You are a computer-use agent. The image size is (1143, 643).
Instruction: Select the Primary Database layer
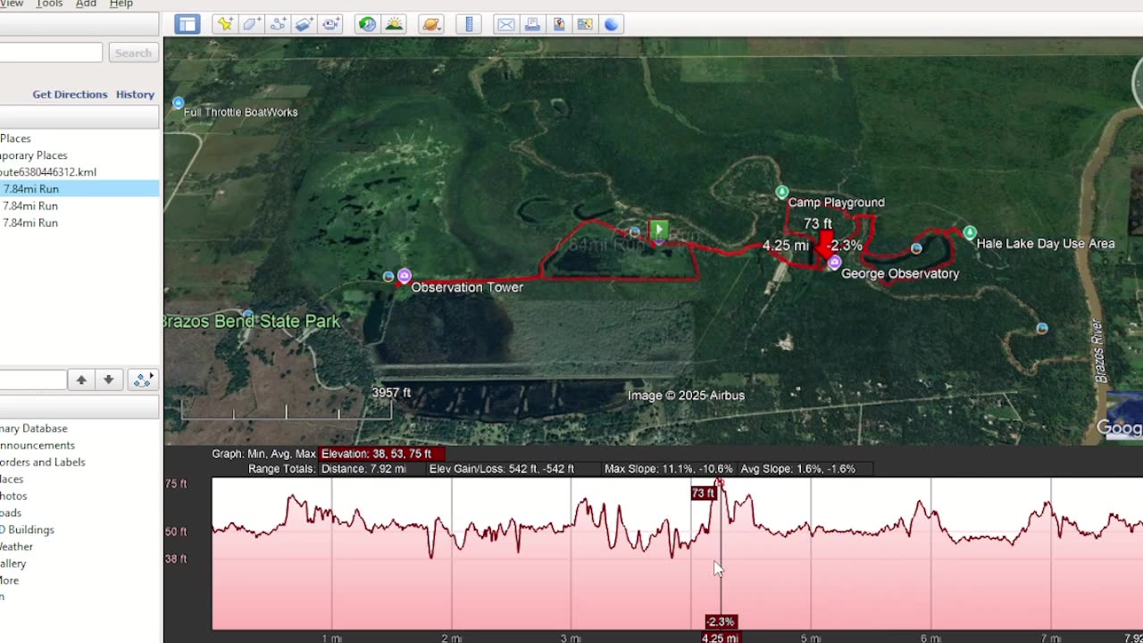tap(34, 428)
